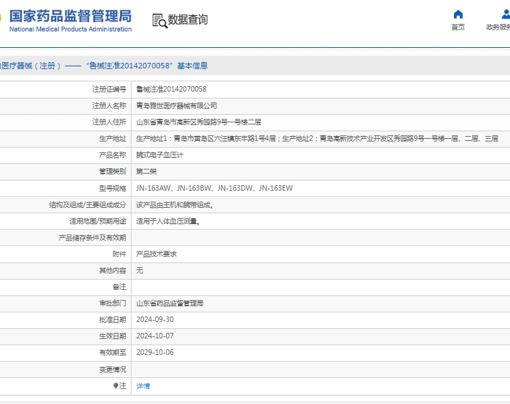Click the bulb icon beside 注
Viewport: 510px width, 404px height.
(116, 386)
